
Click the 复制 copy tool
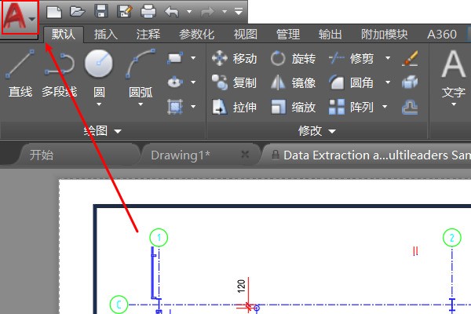pyautogui.click(x=234, y=82)
